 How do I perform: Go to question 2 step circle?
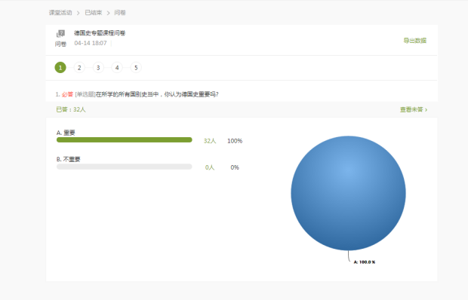tap(79, 68)
